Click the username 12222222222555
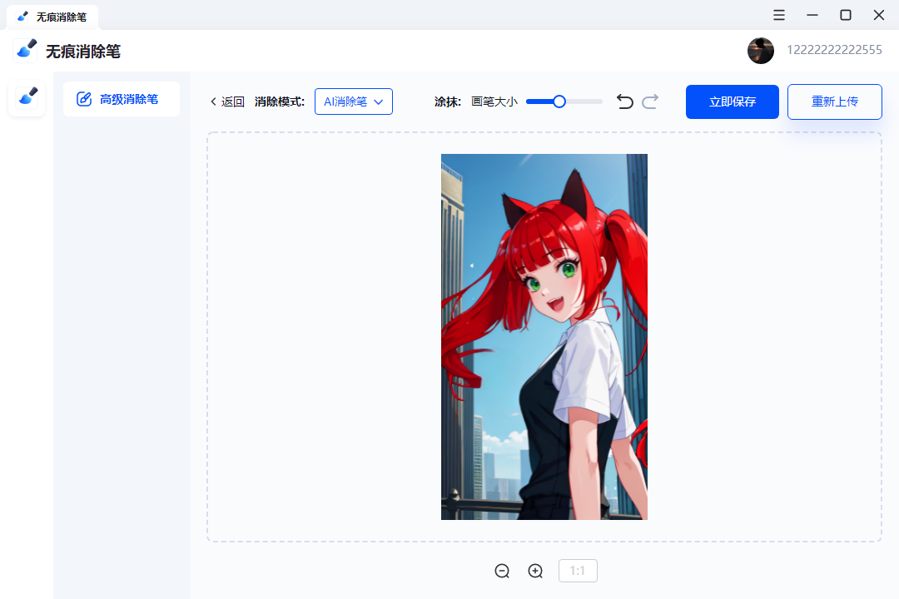 coord(834,50)
